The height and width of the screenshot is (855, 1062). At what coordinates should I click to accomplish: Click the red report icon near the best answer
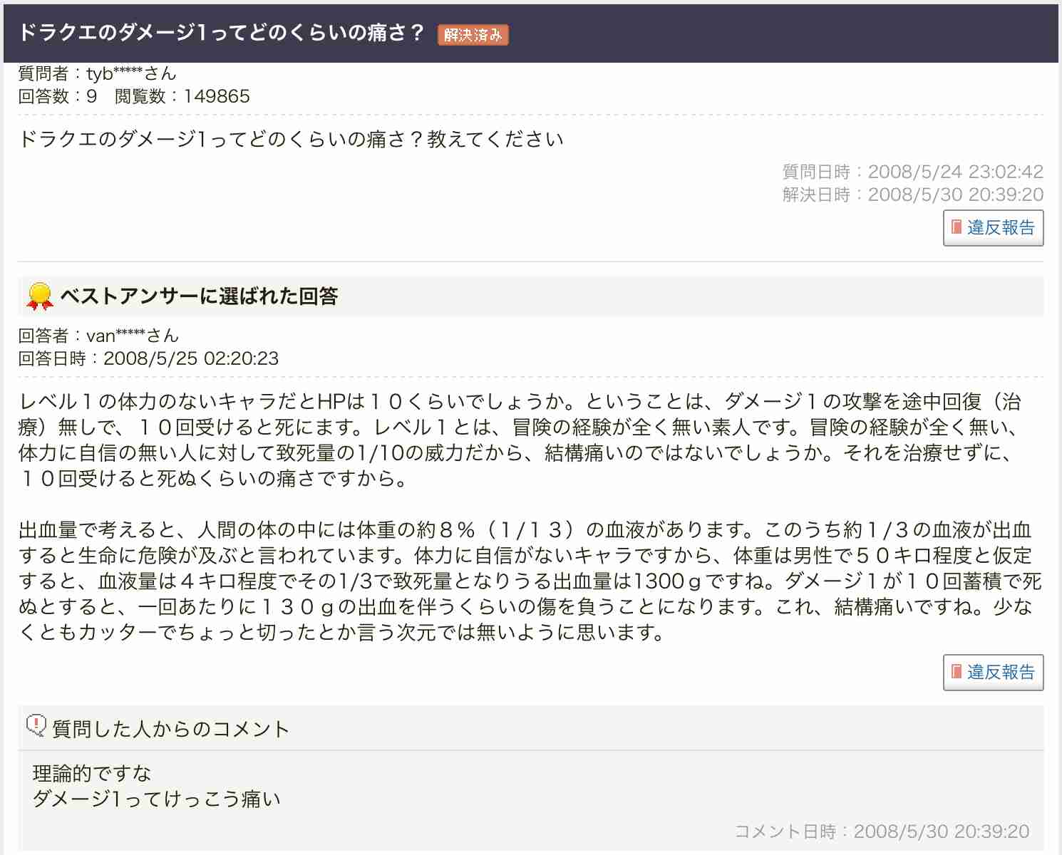tap(955, 671)
